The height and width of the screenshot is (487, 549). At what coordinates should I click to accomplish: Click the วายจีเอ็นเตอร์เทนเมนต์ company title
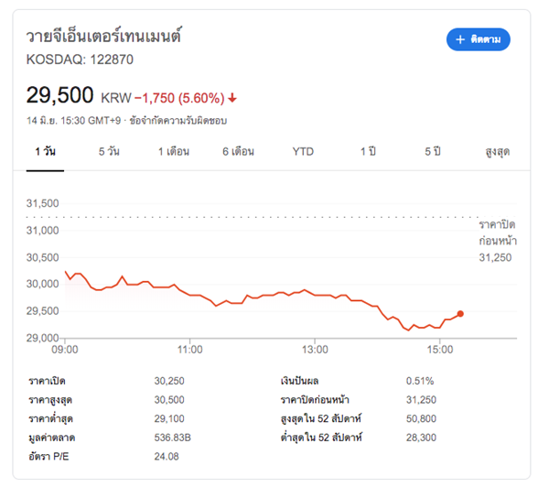point(103,36)
